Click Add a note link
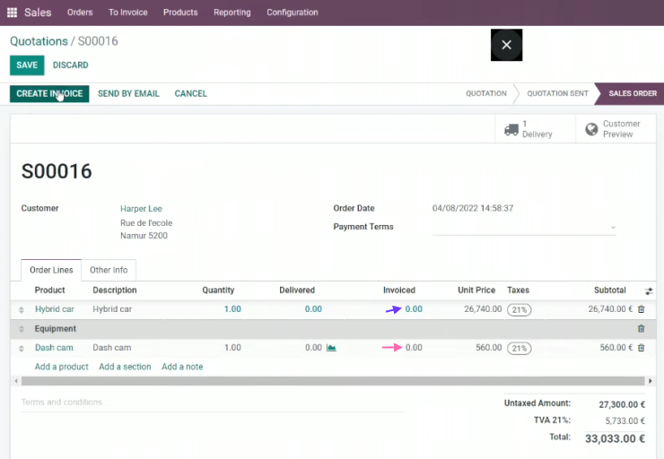The width and height of the screenshot is (664, 459). pyautogui.click(x=182, y=367)
